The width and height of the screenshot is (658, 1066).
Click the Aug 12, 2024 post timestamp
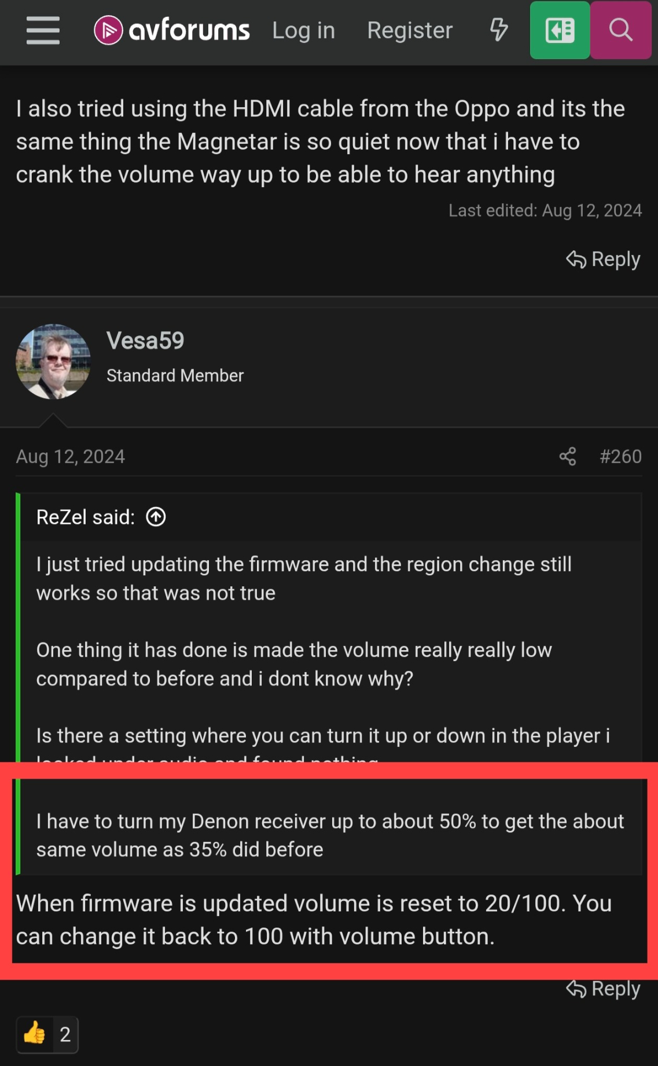[x=71, y=457]
